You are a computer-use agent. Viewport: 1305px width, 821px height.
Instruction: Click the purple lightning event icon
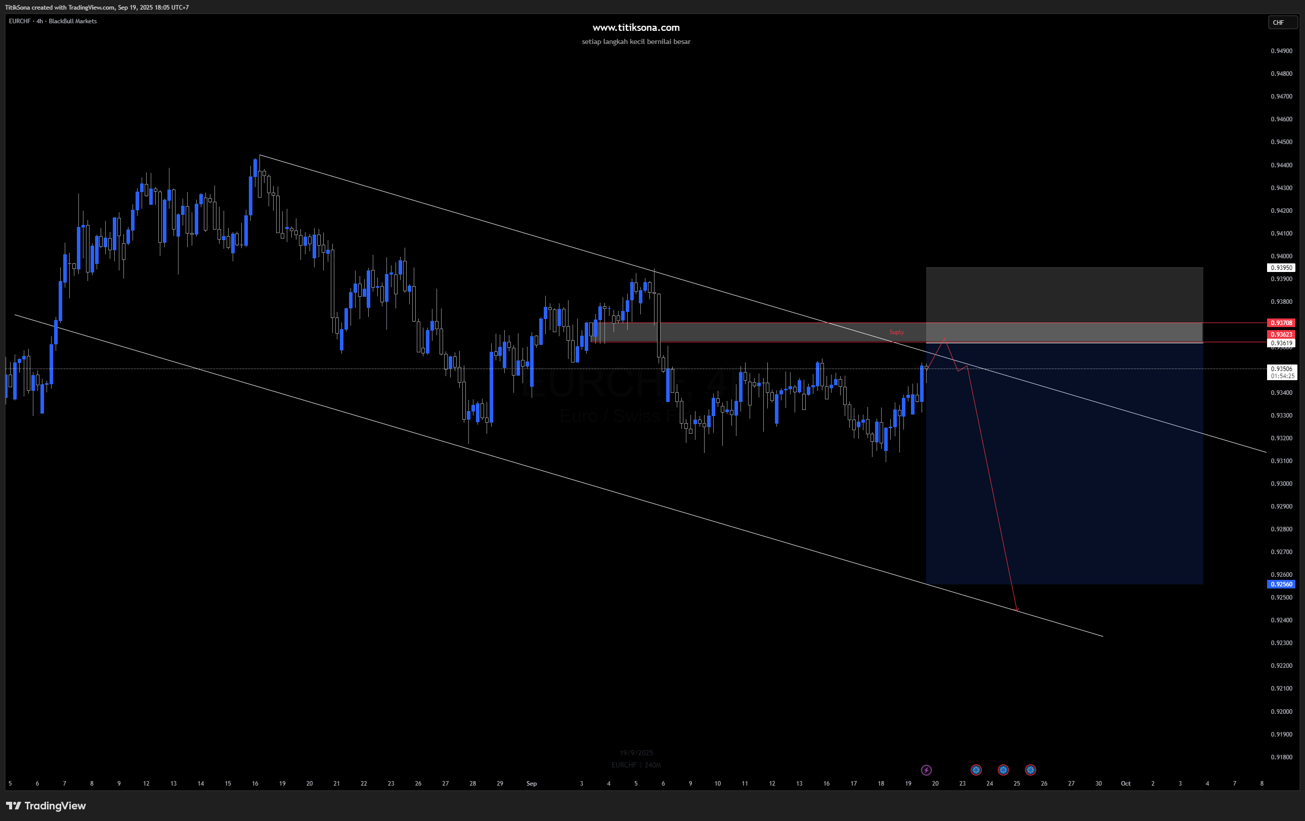(x=926, y=769)
